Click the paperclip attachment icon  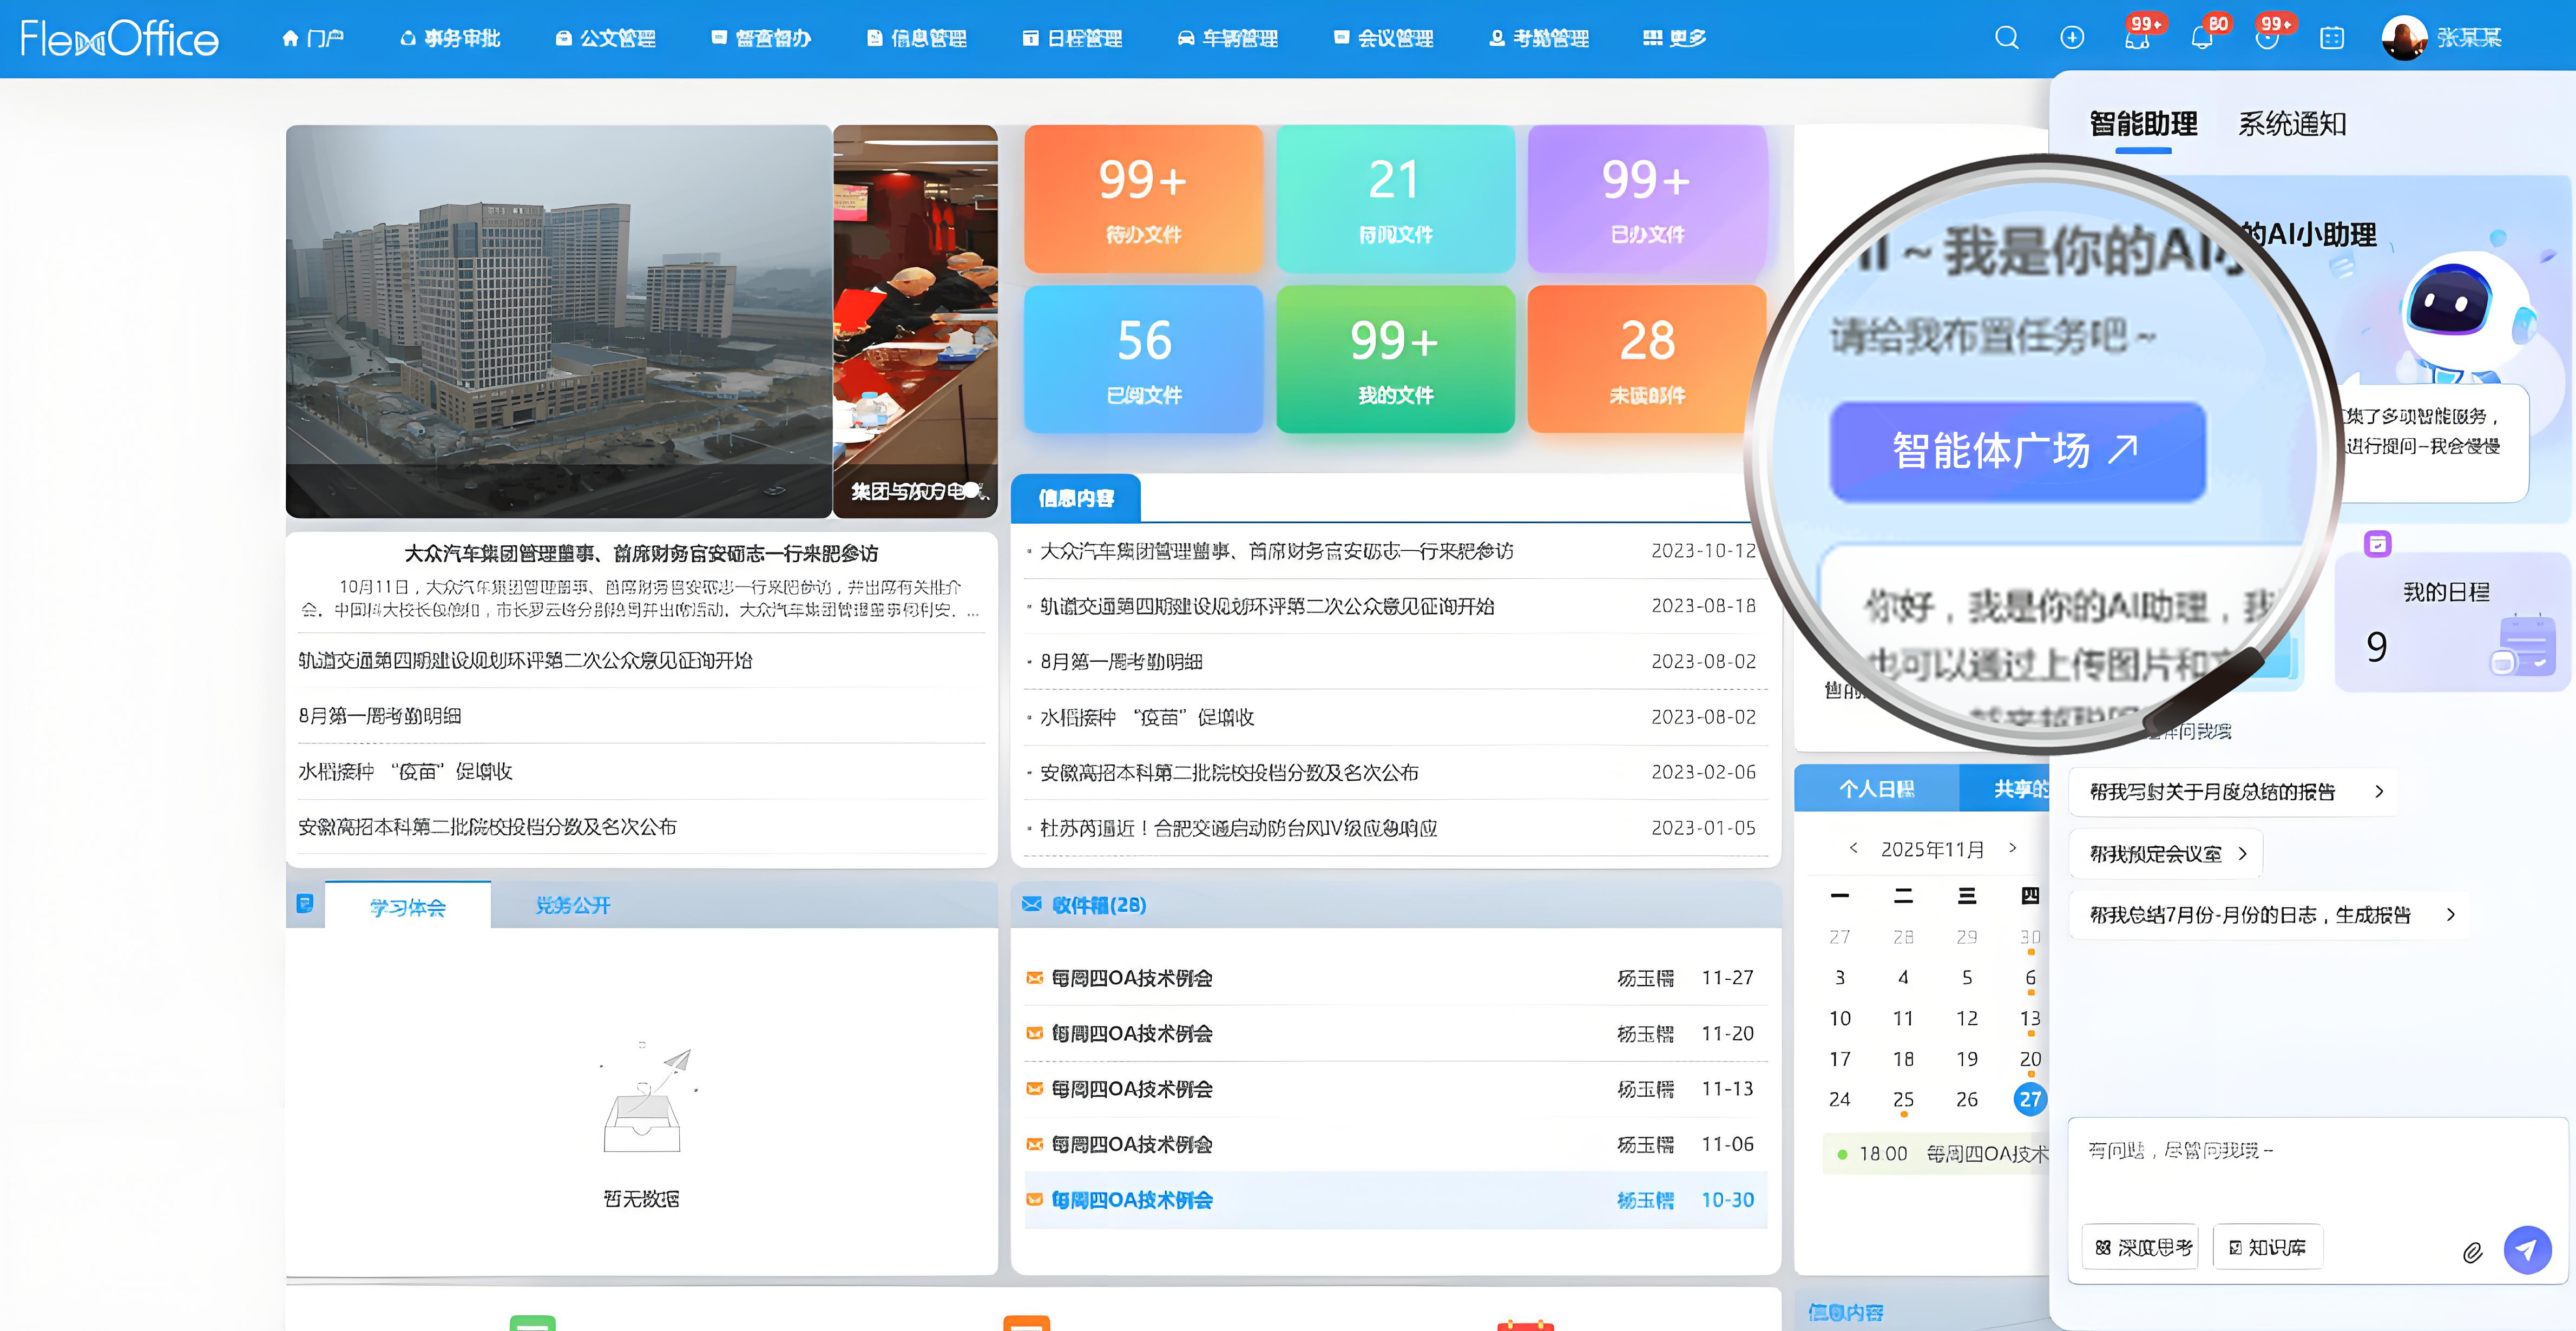point(2472,1252)
